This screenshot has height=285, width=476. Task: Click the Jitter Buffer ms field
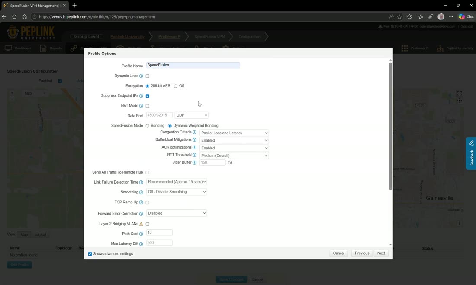(212, 163)
